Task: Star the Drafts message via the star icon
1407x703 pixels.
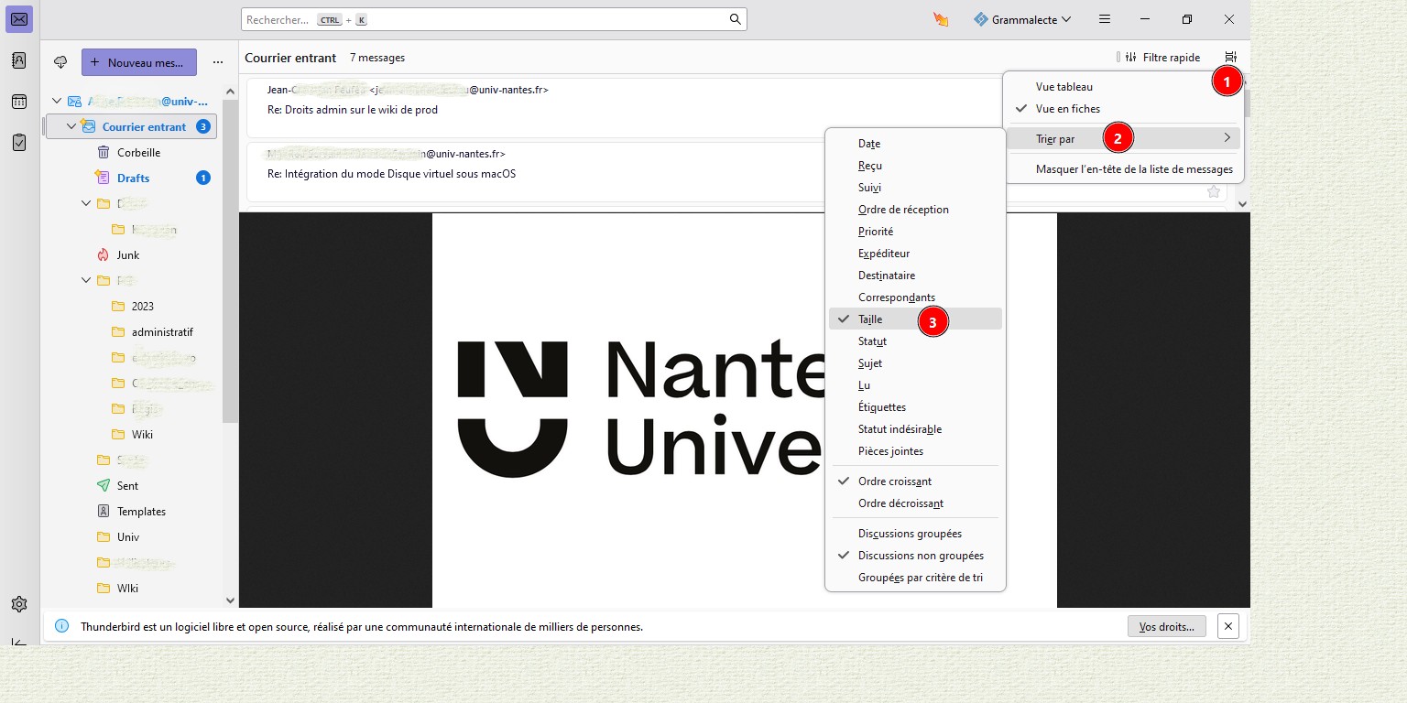Action: pyautogui.click(x=1213, y=190)
